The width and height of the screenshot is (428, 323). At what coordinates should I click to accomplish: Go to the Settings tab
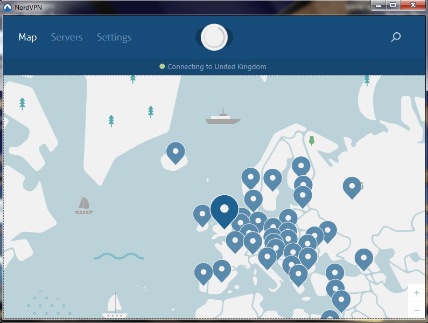pos(114,37)
